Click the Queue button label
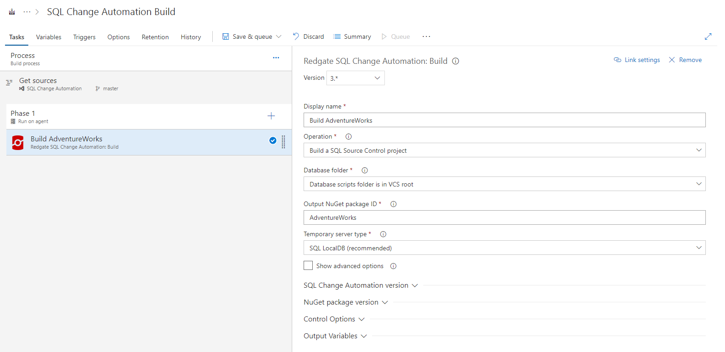 point(400,36)
